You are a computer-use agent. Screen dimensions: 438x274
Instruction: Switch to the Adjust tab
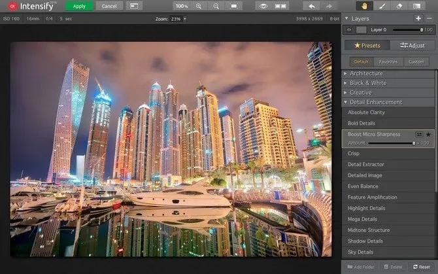[412, 45]
